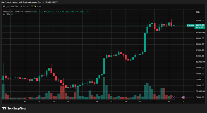207x113 pixels.
Task: Click the 84,000.00 price axis label
Action: [199, 38]
